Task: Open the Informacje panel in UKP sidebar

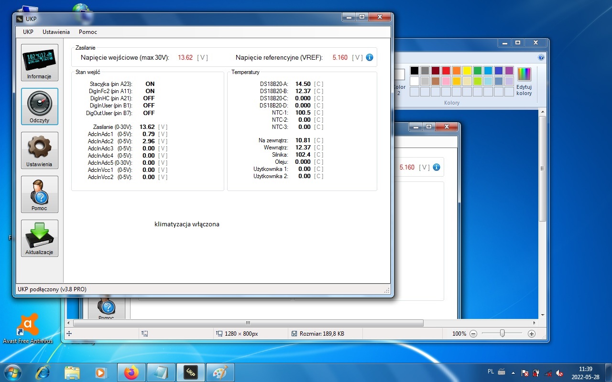Action: [39, 63]
